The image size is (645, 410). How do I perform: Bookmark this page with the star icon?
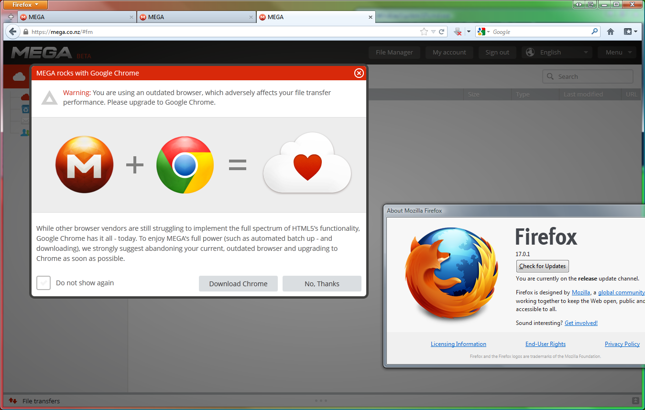(424, 32)
